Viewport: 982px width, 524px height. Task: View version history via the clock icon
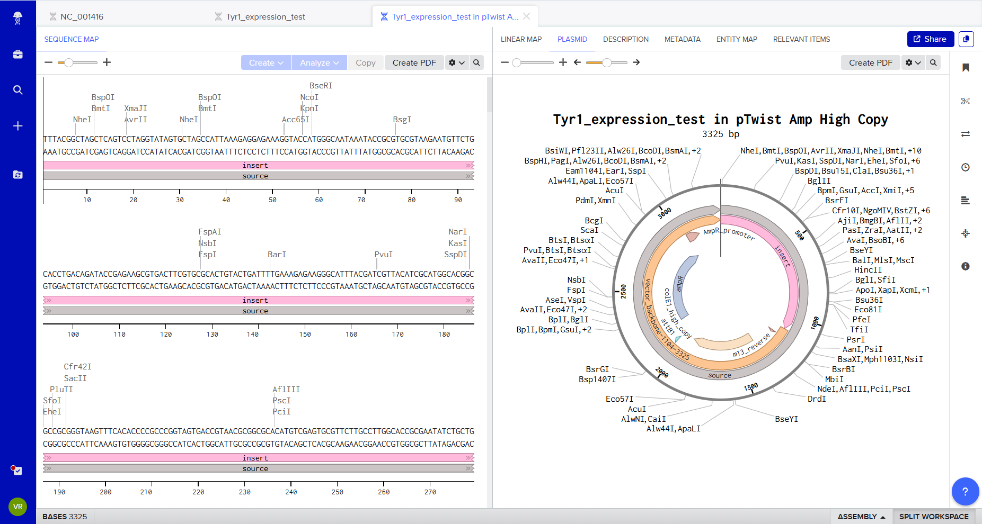(x=966, y=167)
